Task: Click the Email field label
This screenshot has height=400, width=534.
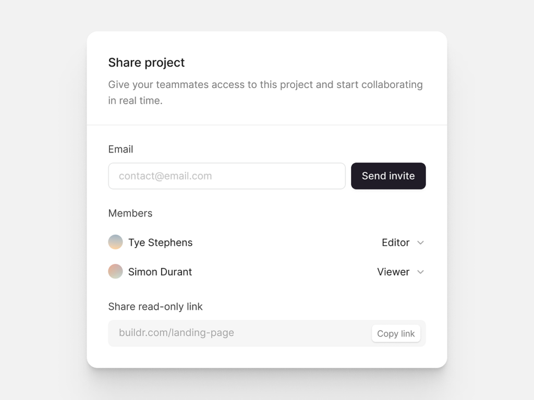Action: 120,149
